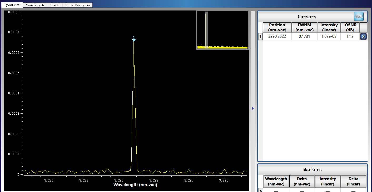
Task: Click the Wavelength (nm-vac) header in Markers
Action: click(x=276, y=181)
